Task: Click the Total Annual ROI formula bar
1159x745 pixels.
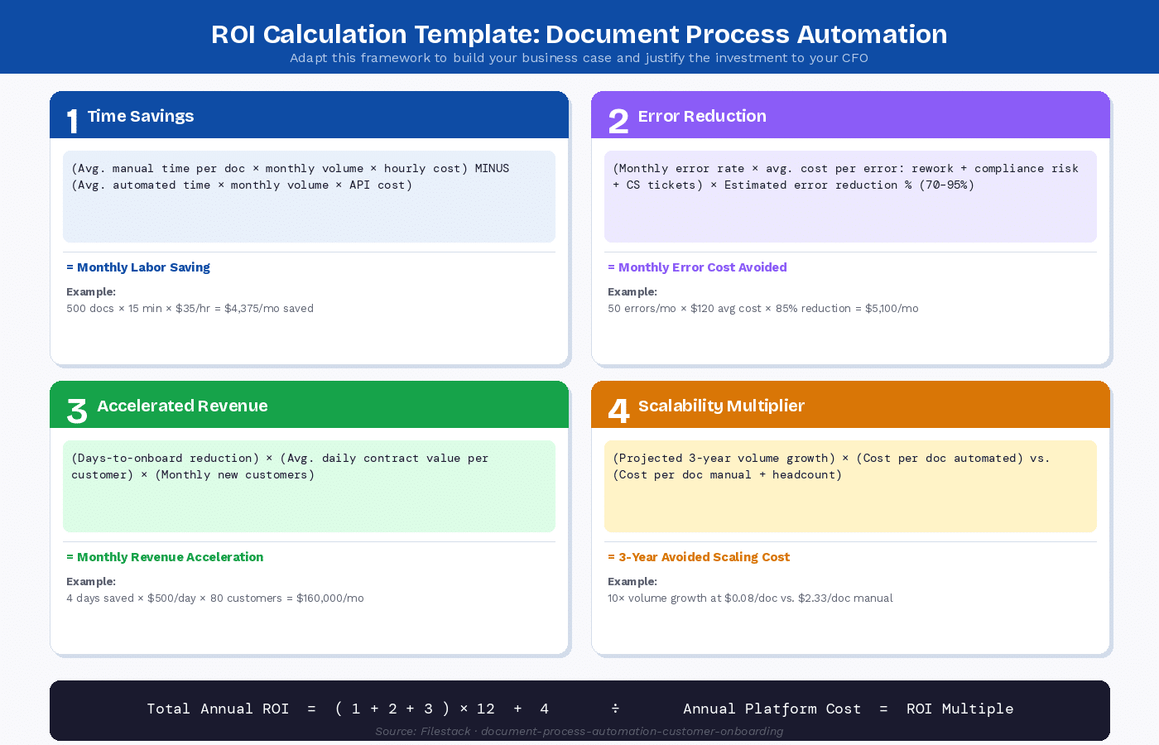Action: coord(579,709)
